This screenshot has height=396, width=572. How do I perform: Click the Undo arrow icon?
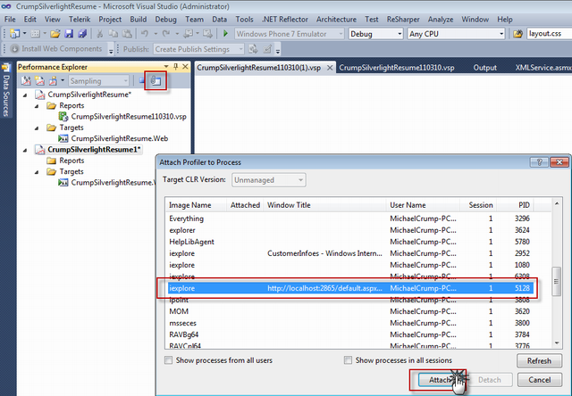(145, 34)
